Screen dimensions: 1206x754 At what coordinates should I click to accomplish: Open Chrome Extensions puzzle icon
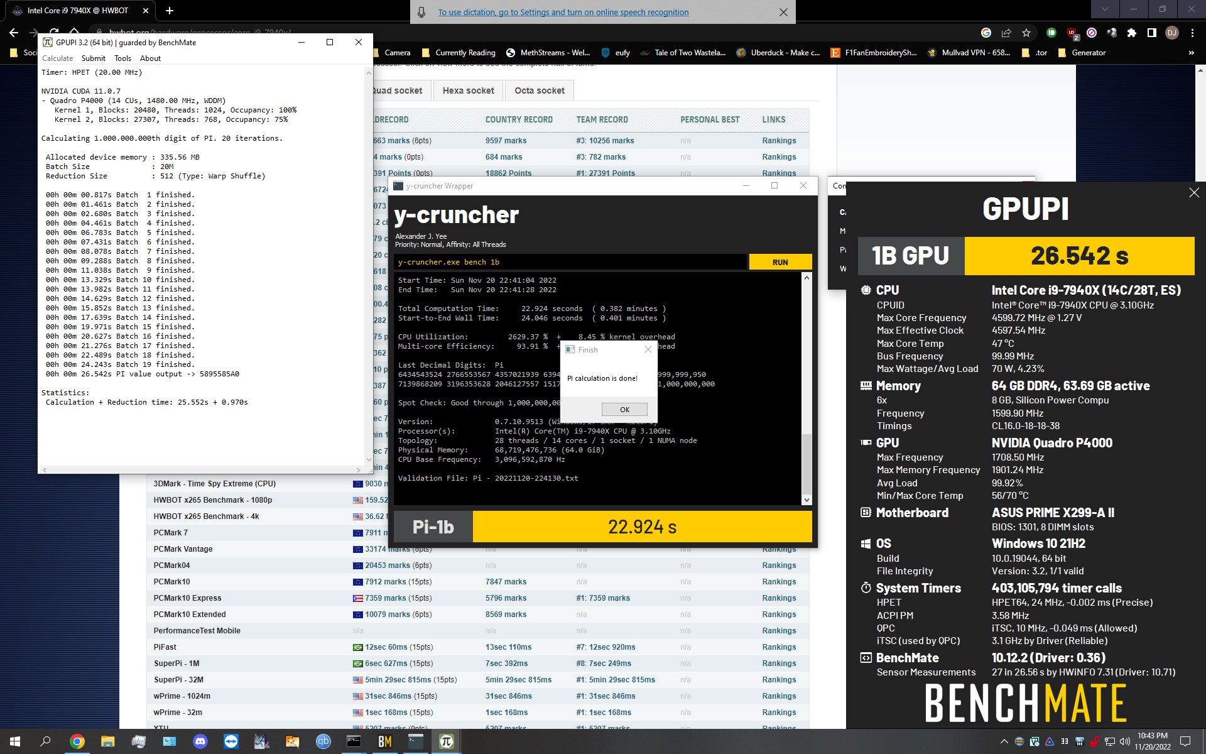coord(1132,33)
